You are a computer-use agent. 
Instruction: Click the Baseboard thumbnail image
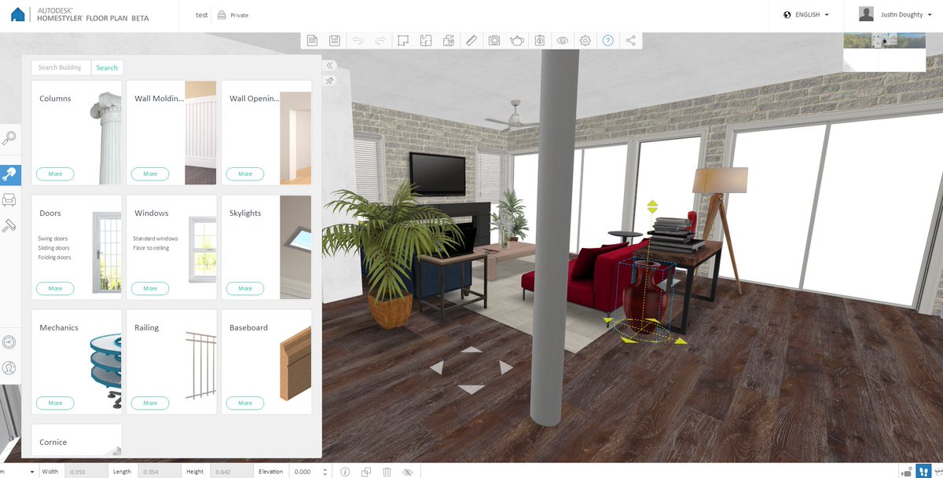click(x=295, y=363)
